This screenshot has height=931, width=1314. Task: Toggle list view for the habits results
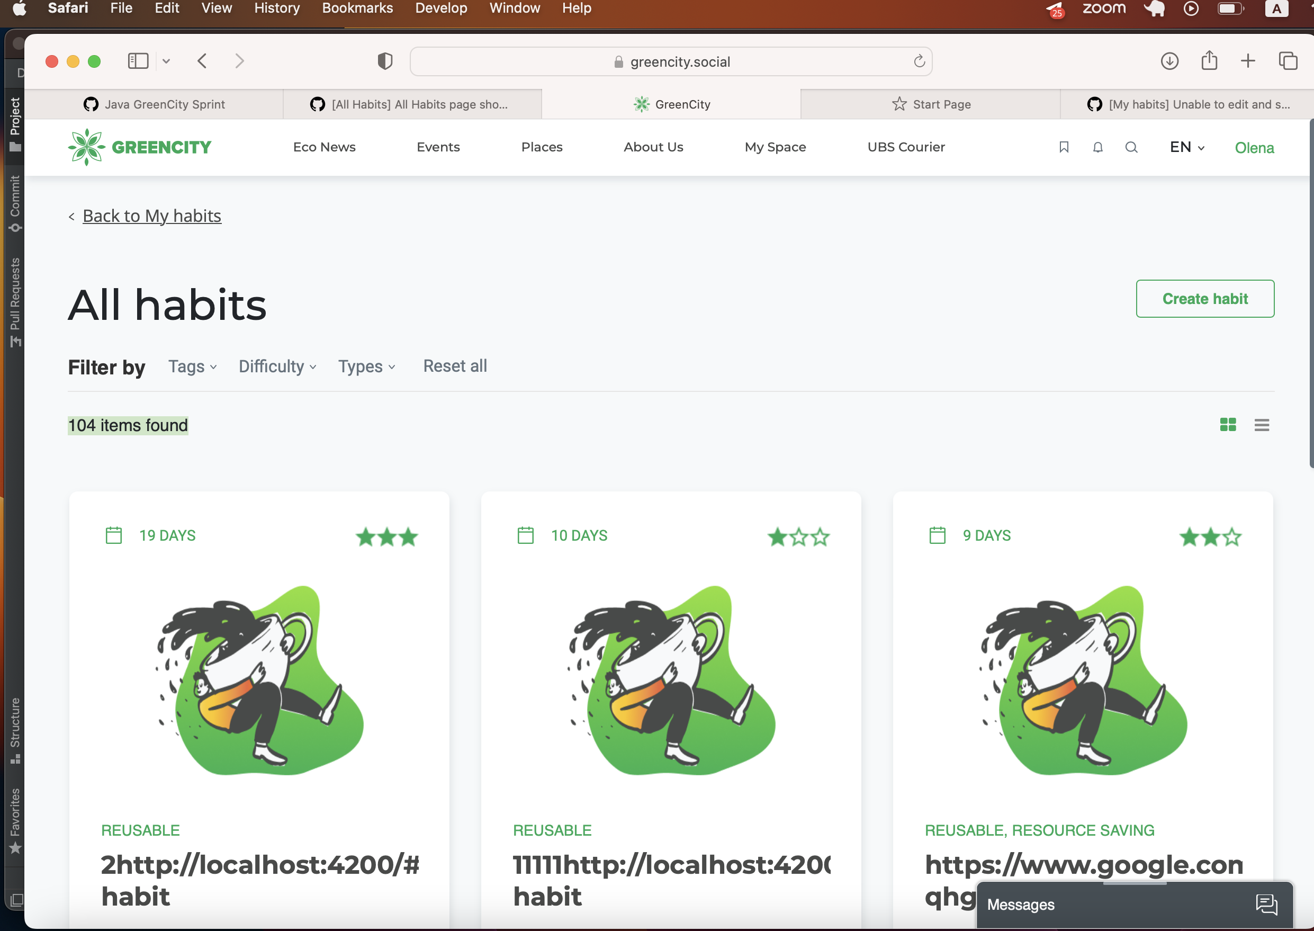pyautogui.click(x=1263, y=425)
